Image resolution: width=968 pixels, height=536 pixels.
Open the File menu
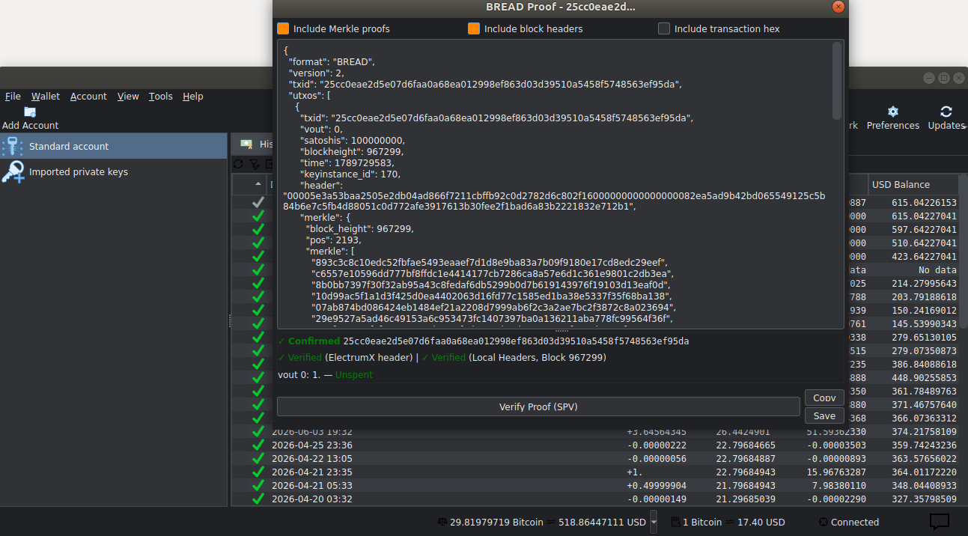click(13, 96)
